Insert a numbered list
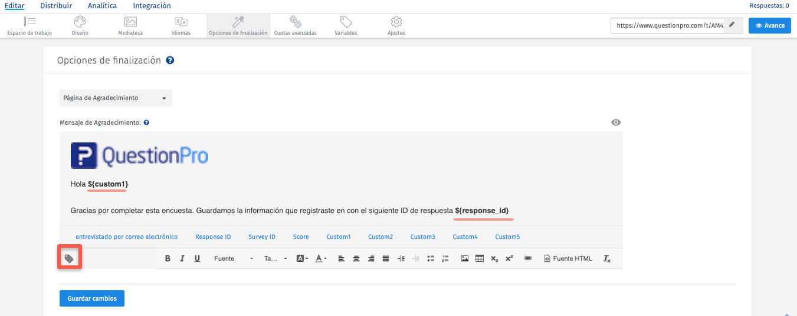The width and height of the screenshot is (797, 316). click(445, 258)
